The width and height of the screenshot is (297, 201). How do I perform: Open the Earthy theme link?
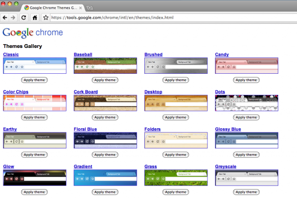(x=10, y=129)
